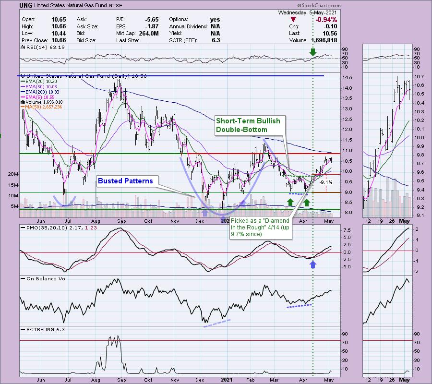The width and height of the screenshot is (432, 384).
Task: Click the orange line swatch beside MA(50)
Action: pos(23,107)
